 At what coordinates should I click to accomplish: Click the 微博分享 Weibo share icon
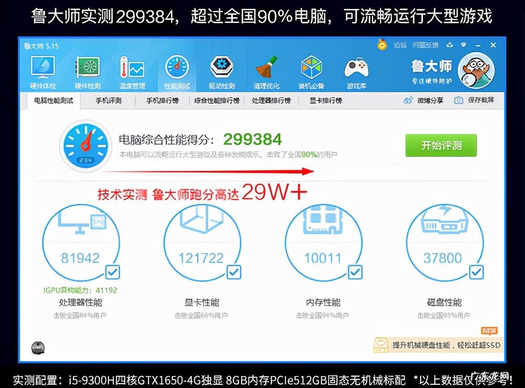coord(408,100)
